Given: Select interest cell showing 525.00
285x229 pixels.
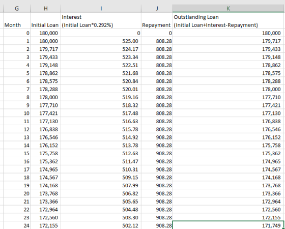Looking at the screenshot, I should (101, 41).
